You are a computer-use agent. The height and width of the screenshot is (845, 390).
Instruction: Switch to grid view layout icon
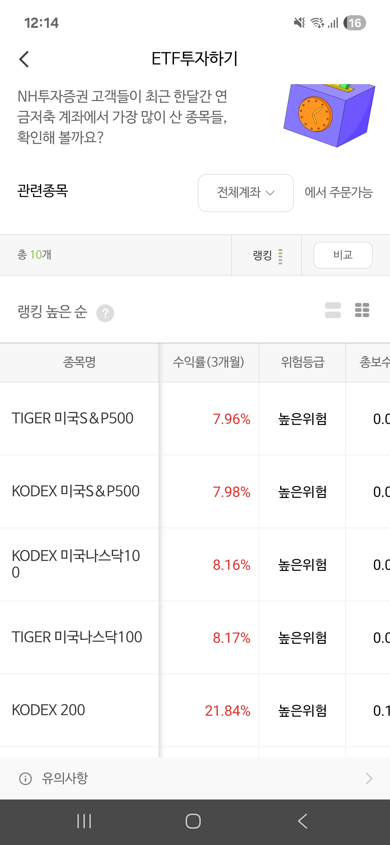click(x=362, y=310)
